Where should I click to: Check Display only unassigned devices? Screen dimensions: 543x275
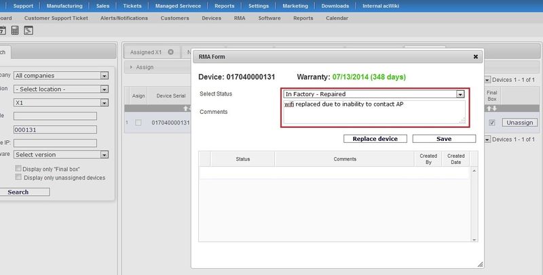[19, 177]
